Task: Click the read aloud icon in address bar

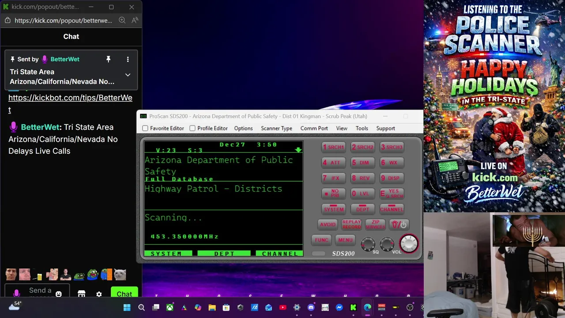Action: (135, 20)
